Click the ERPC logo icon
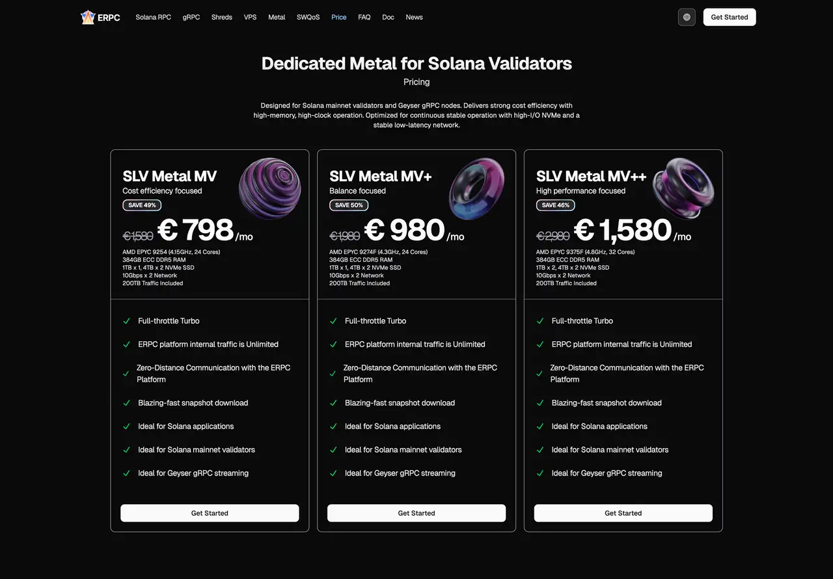 tap(88, 17)
